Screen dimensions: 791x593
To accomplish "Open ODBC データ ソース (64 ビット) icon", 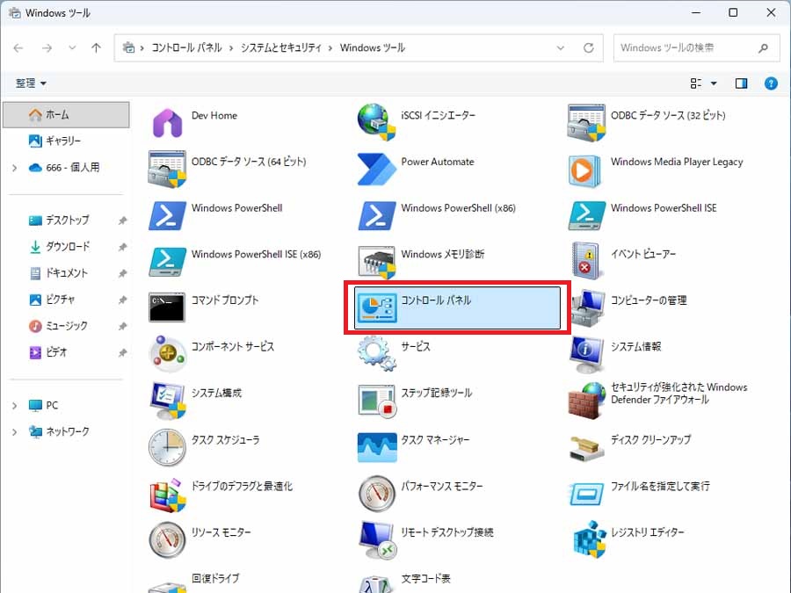I will pyautogui.click(x=167, y=169).
